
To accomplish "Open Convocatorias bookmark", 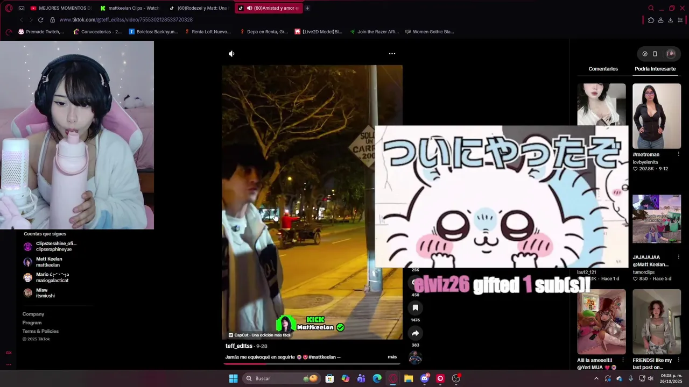I will (x=97, y=32).
